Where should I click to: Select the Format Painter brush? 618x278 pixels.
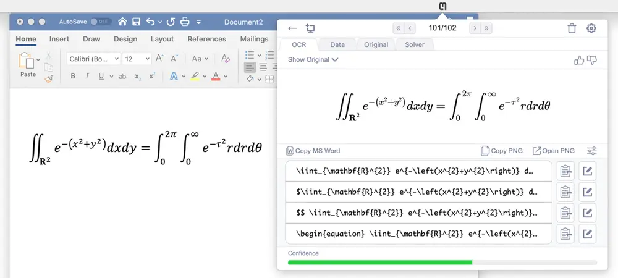[x=49, y=79]
